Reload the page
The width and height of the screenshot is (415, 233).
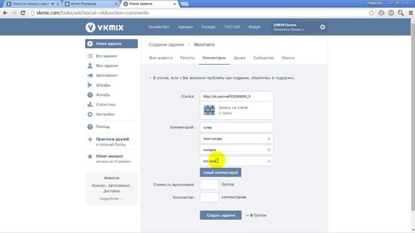pos(23,13)
